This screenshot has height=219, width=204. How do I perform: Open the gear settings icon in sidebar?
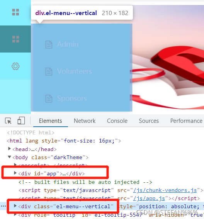coord(15,66)
